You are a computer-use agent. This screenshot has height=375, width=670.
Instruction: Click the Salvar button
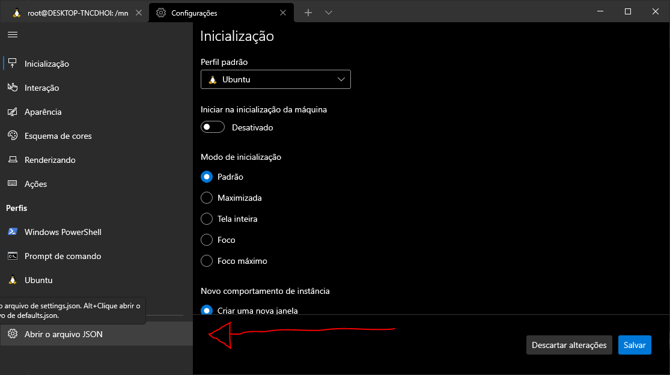635,345
